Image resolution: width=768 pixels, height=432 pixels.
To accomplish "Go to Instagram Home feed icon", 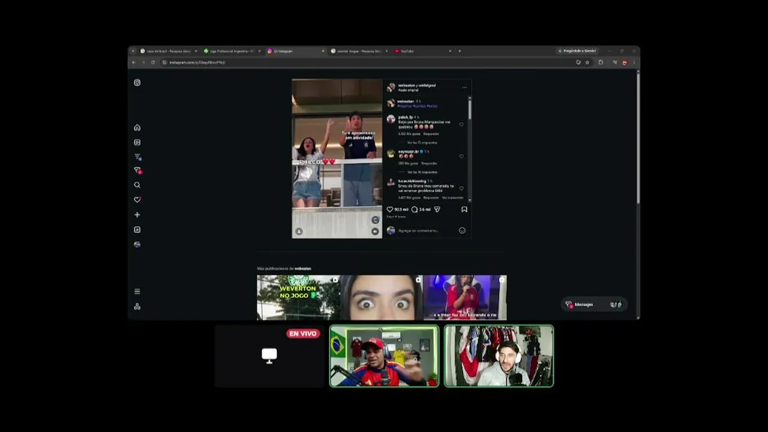I will tap(137, 128).
